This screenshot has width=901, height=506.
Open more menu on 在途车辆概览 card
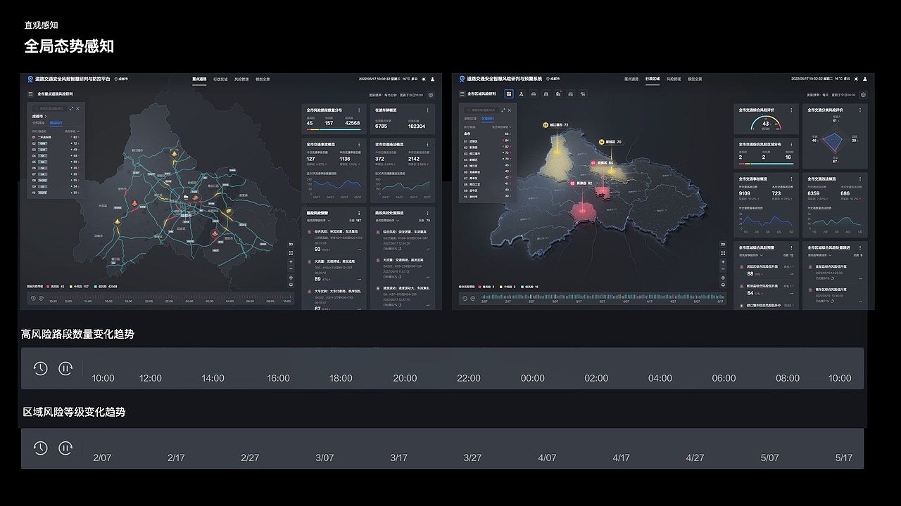pos(427,110)
